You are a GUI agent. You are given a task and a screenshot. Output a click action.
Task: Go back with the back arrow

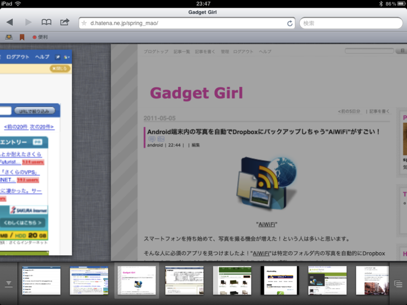10,22
